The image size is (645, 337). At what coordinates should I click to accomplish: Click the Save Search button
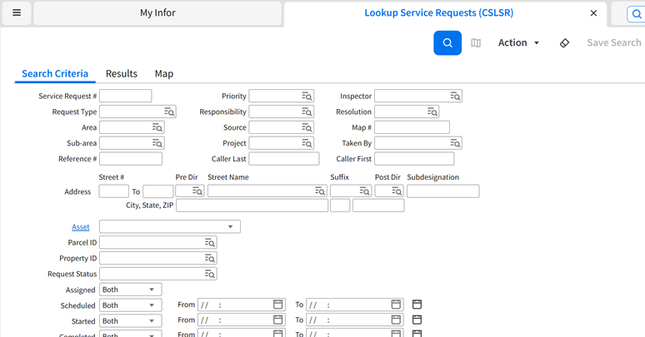tap(613, 42)
